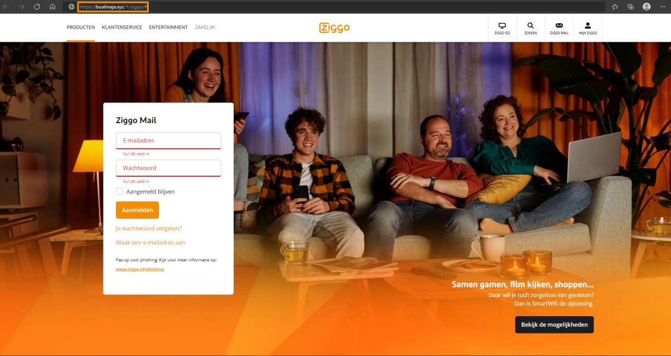Focus the E-mailadres input field
Image resolution: width=671 pixels, height=356 pixels.
tap(168, 140)
